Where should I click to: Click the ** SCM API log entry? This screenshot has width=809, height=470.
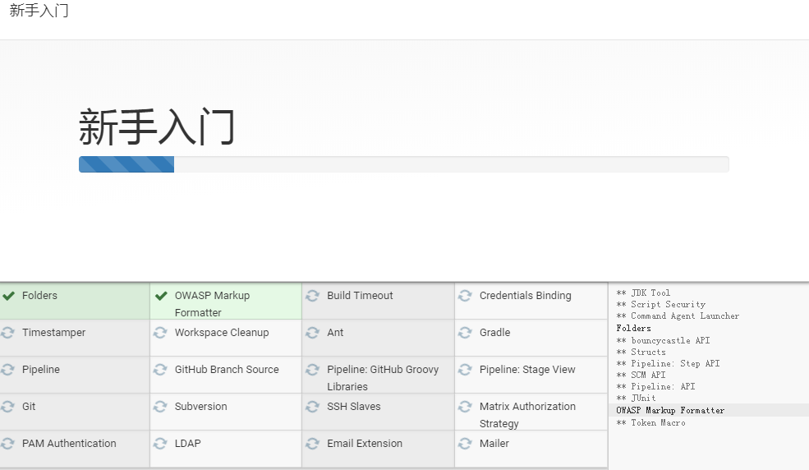point(641,375)
